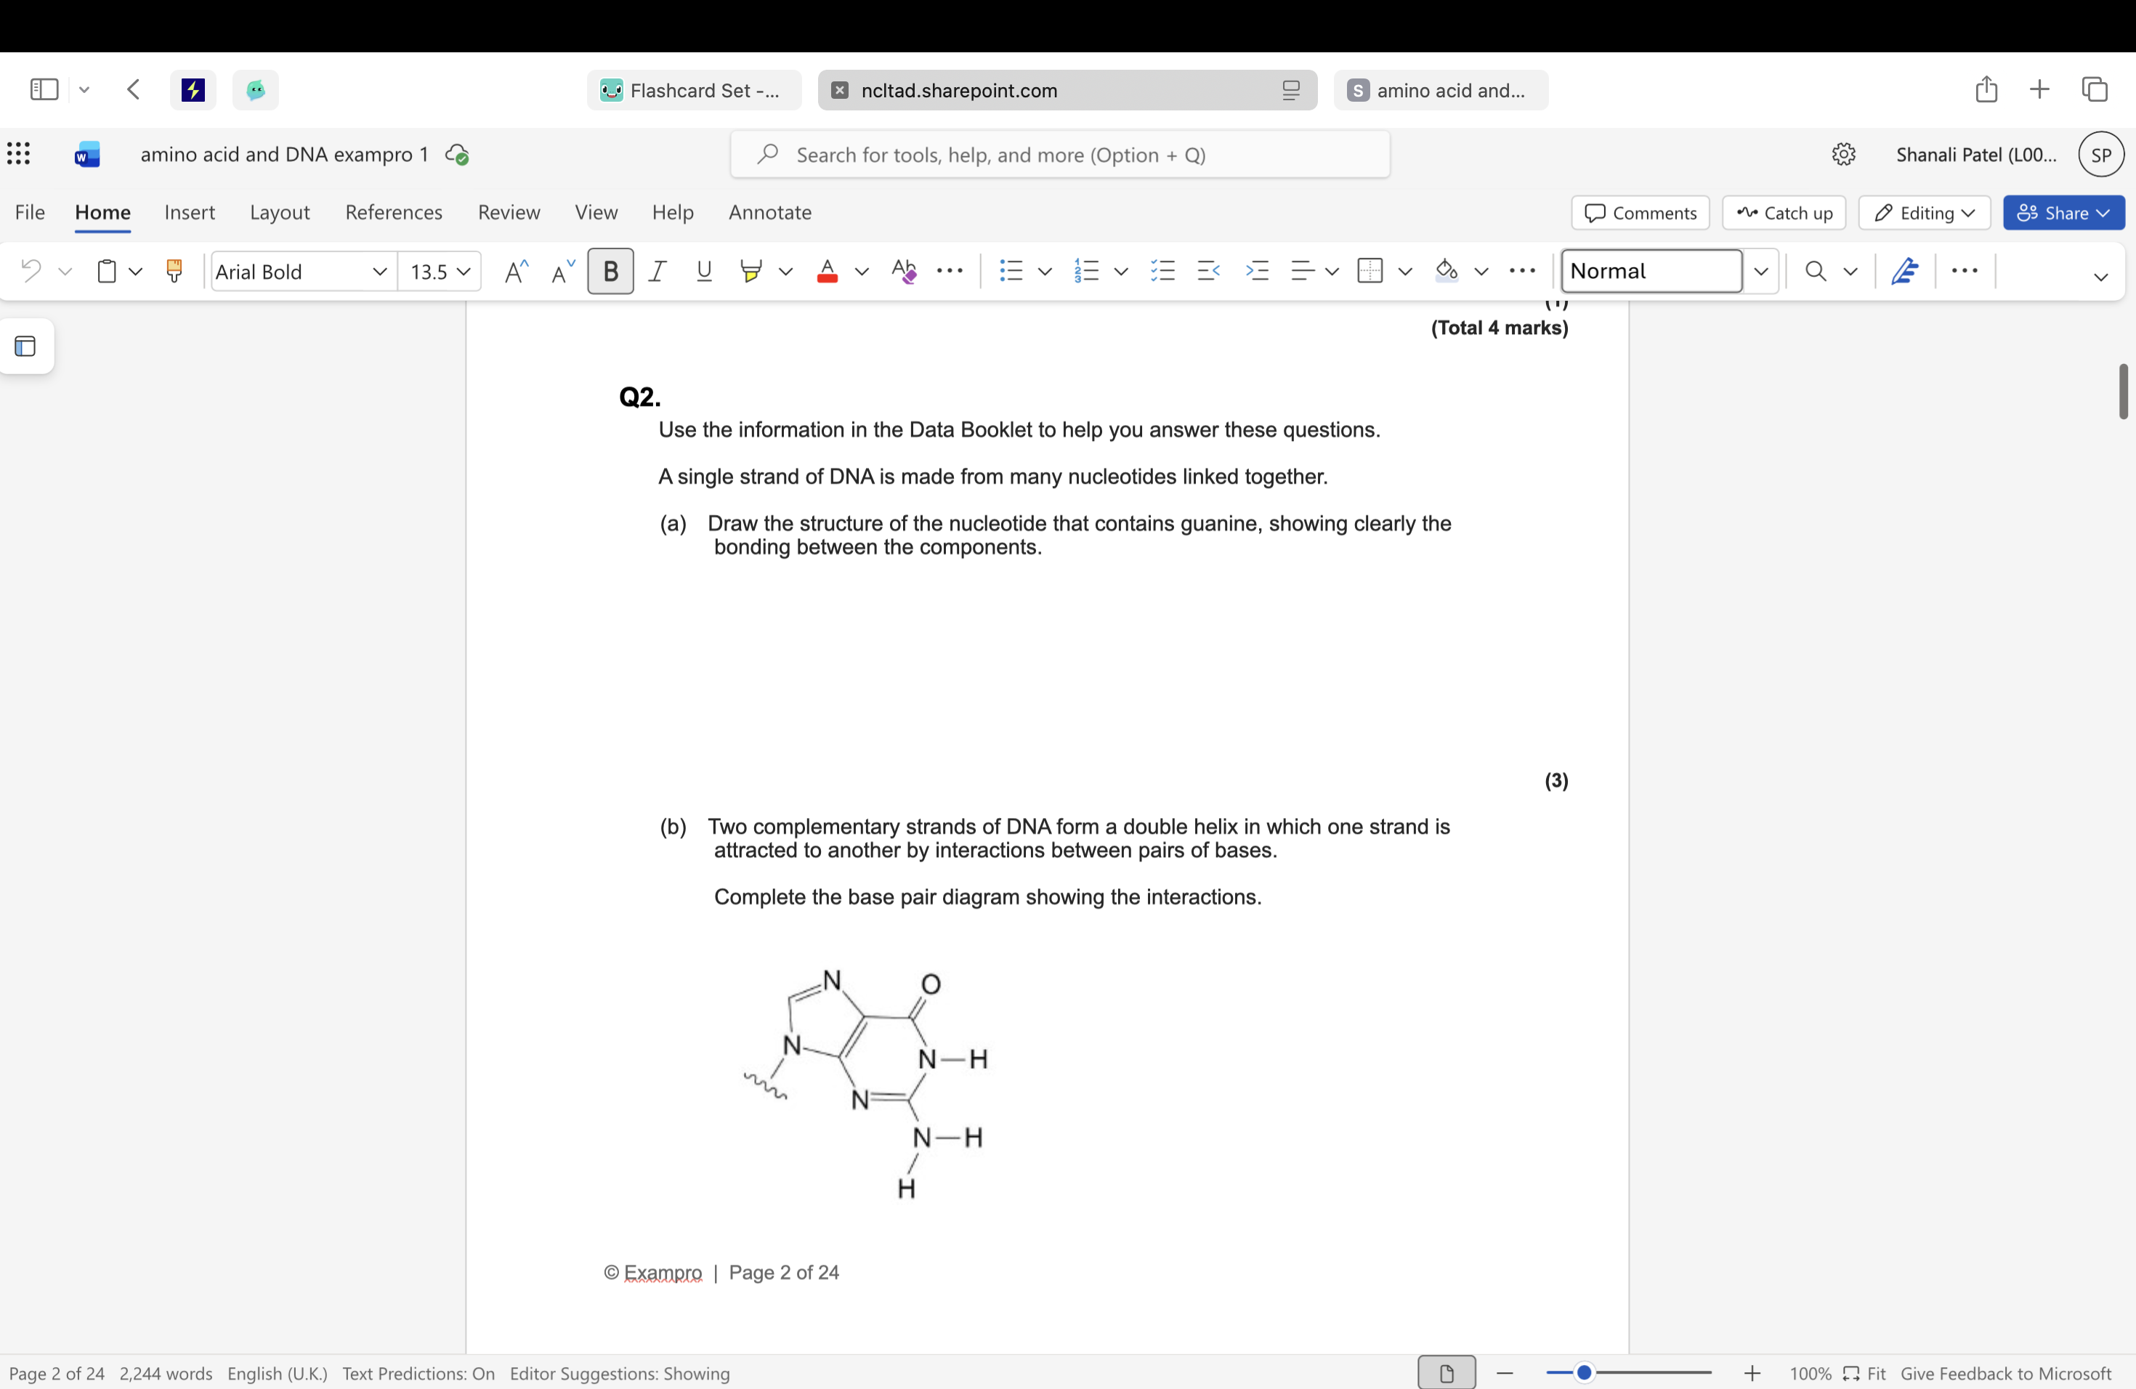Open the Normal styles dropdown arrow
Viewport: 2136px width, 1389px height.
[x=1761, y=270]
